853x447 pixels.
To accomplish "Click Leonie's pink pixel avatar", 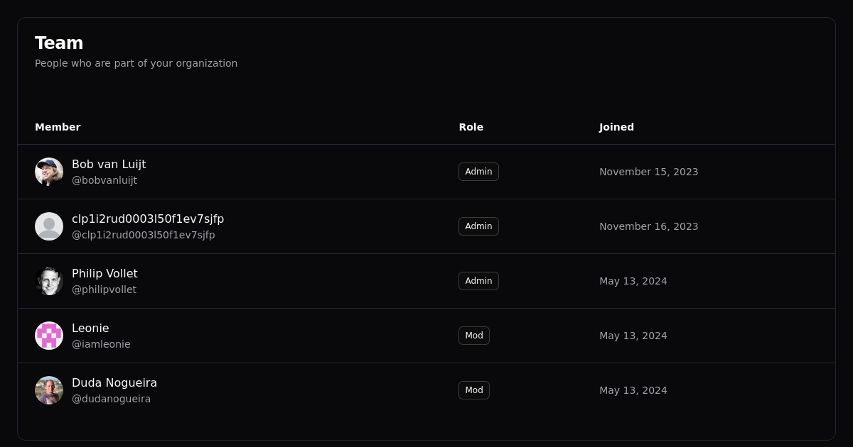I will click(x=49, y=336).
